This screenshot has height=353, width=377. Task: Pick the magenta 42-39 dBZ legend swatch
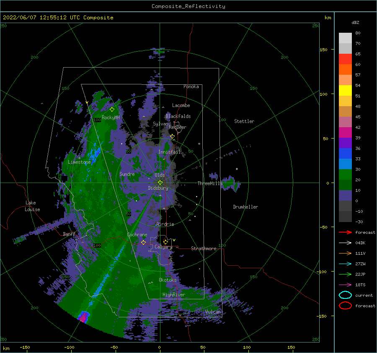(345, 132)
